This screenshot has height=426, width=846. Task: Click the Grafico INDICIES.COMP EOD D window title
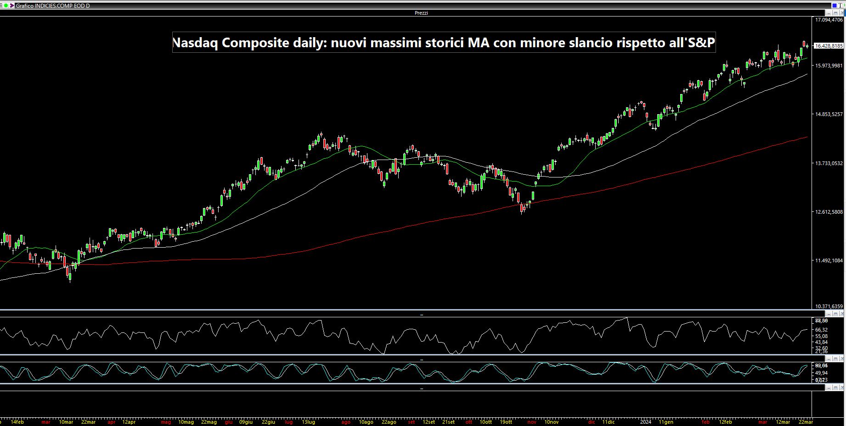coord(52,6)
